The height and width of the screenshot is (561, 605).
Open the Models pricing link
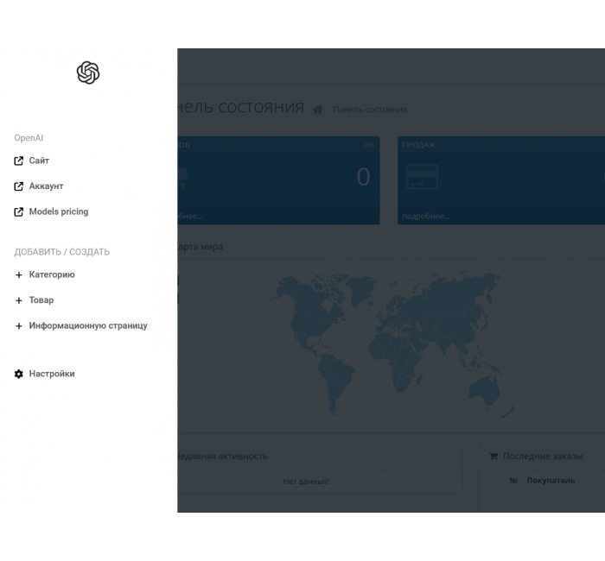coord(59,211)
